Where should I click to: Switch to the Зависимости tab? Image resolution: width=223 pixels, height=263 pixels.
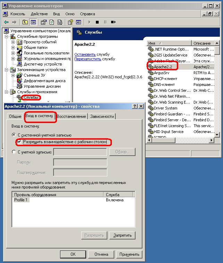pos(102,116)
